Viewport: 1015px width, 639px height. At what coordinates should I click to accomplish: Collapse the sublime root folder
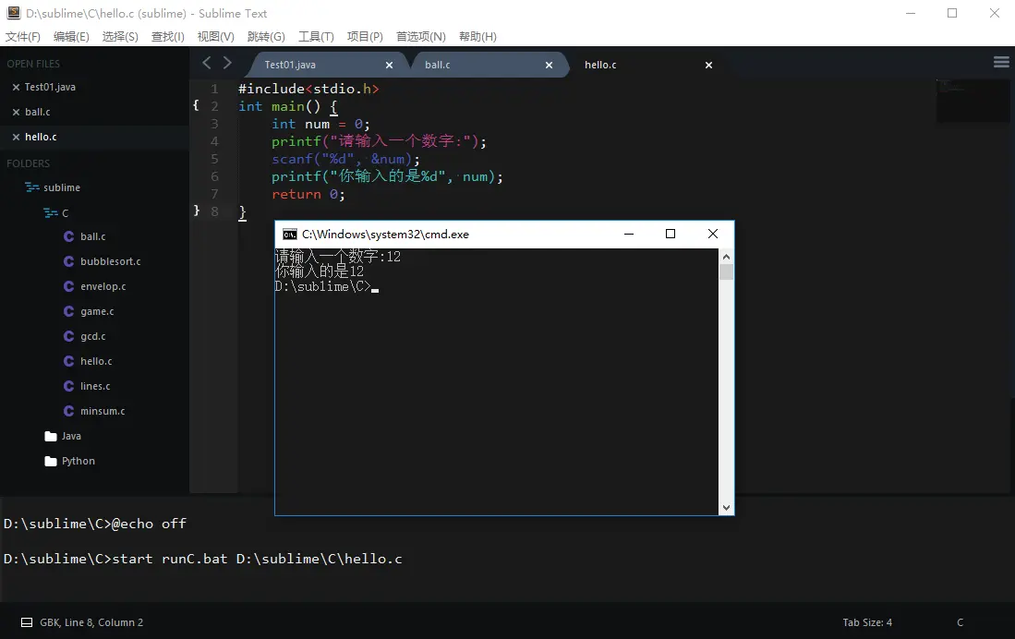coord(31,187)
